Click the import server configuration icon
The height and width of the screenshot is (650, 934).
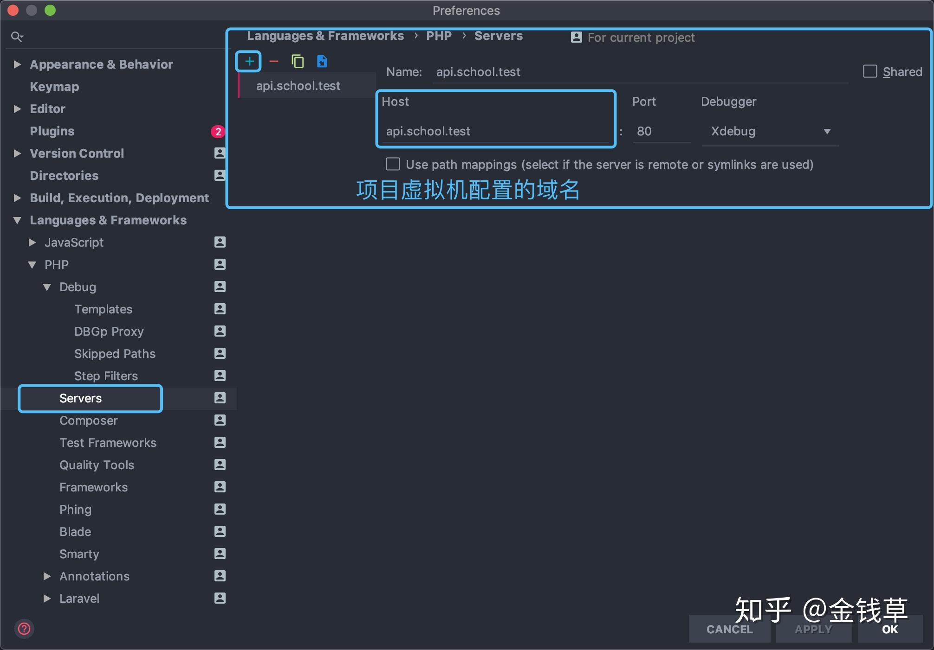pos(322,61)
